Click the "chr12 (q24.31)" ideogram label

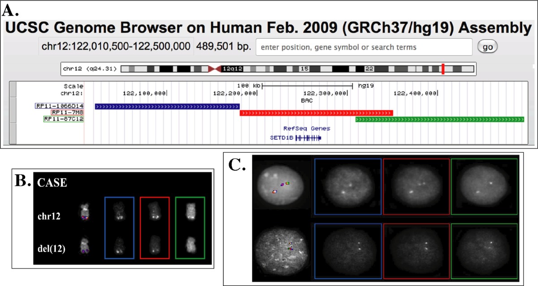[x=90, y=69]
